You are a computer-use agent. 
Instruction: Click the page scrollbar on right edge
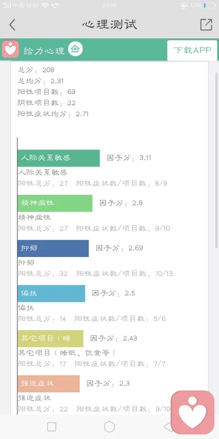click(216, 160)
